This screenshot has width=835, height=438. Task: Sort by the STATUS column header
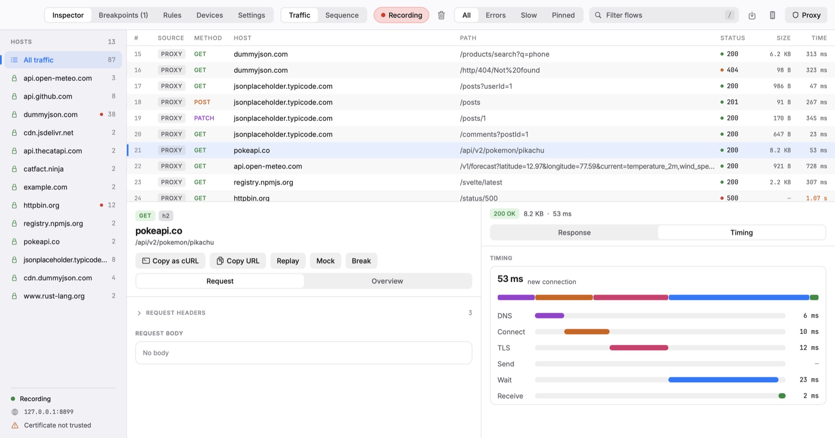click(x=732, y=38)
